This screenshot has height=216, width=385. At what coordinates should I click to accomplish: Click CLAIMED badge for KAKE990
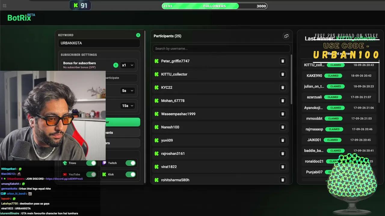point(333,76)
